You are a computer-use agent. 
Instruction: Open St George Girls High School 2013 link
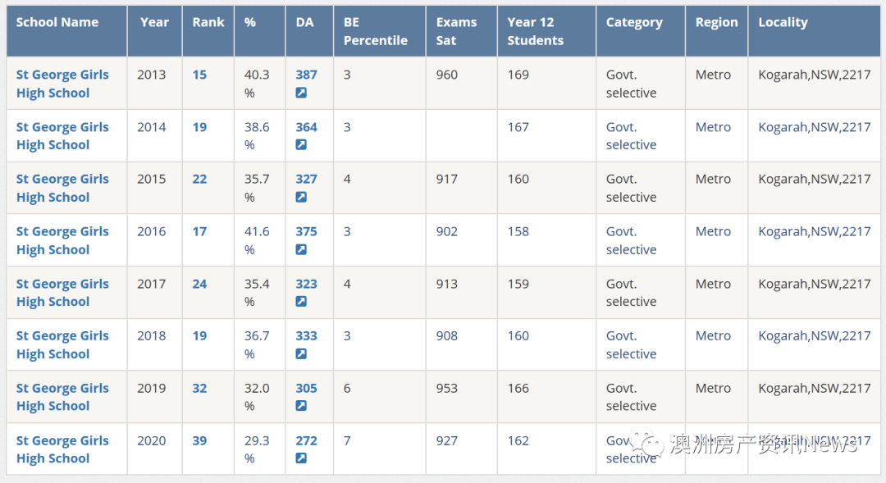62,84
